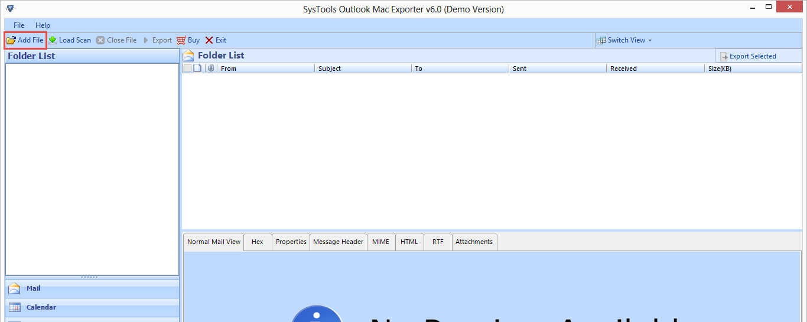Image resolution: width=807 pixels, height=322 pixels.
Task: Sort emails by To column
Action: (460, 69)
